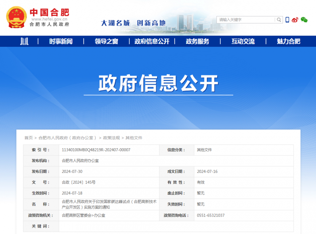The height and width of the screenshot is (234, 316).
Task: Click the 其他文件 breadcrumb link
Action: coord(134,138)
